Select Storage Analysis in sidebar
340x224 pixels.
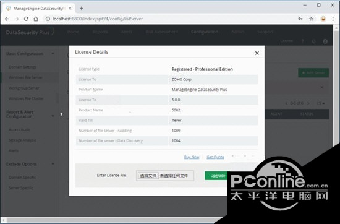(x=22, y=140)
